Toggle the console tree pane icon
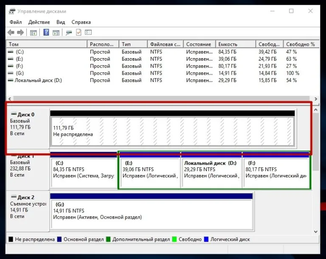 (33, 33)
